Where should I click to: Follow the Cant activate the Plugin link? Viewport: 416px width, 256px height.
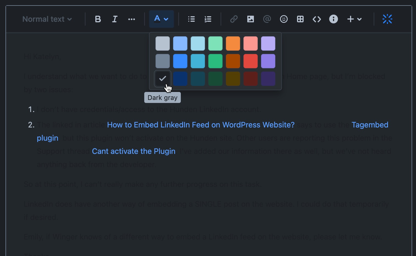click(x=134, y=151)
